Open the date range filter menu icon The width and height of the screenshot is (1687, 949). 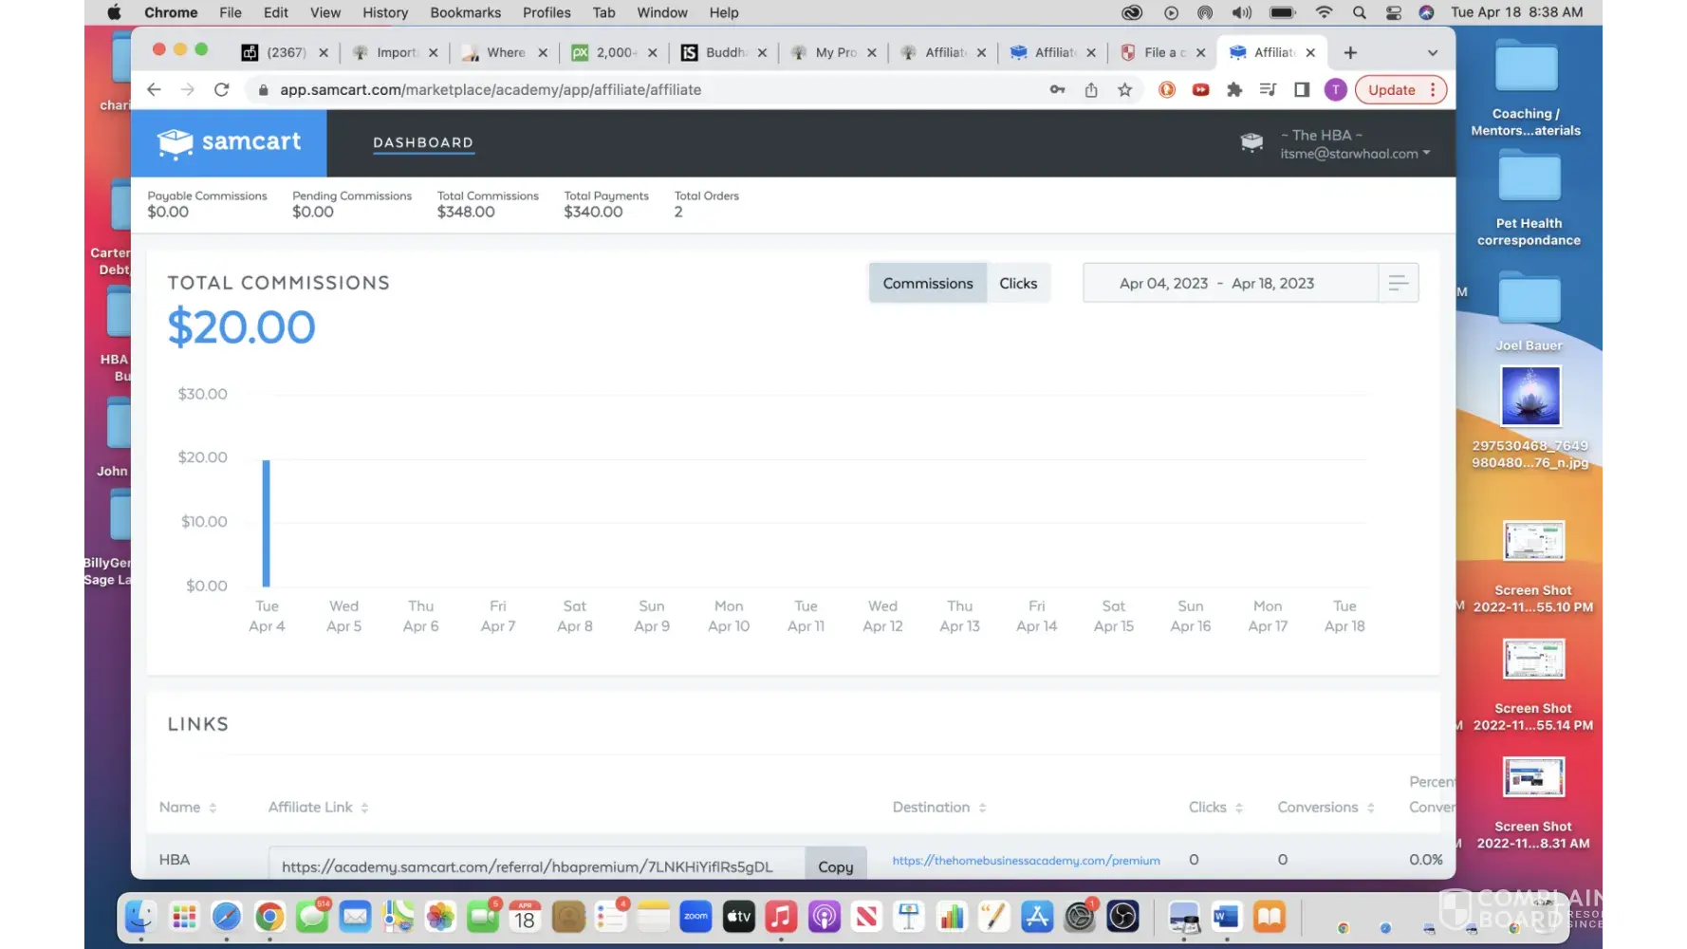click(x=1398, y=283)
